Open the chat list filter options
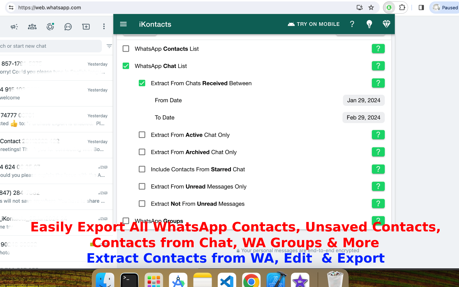This screenshot has width=459, height=287. (x=109, y=46)
